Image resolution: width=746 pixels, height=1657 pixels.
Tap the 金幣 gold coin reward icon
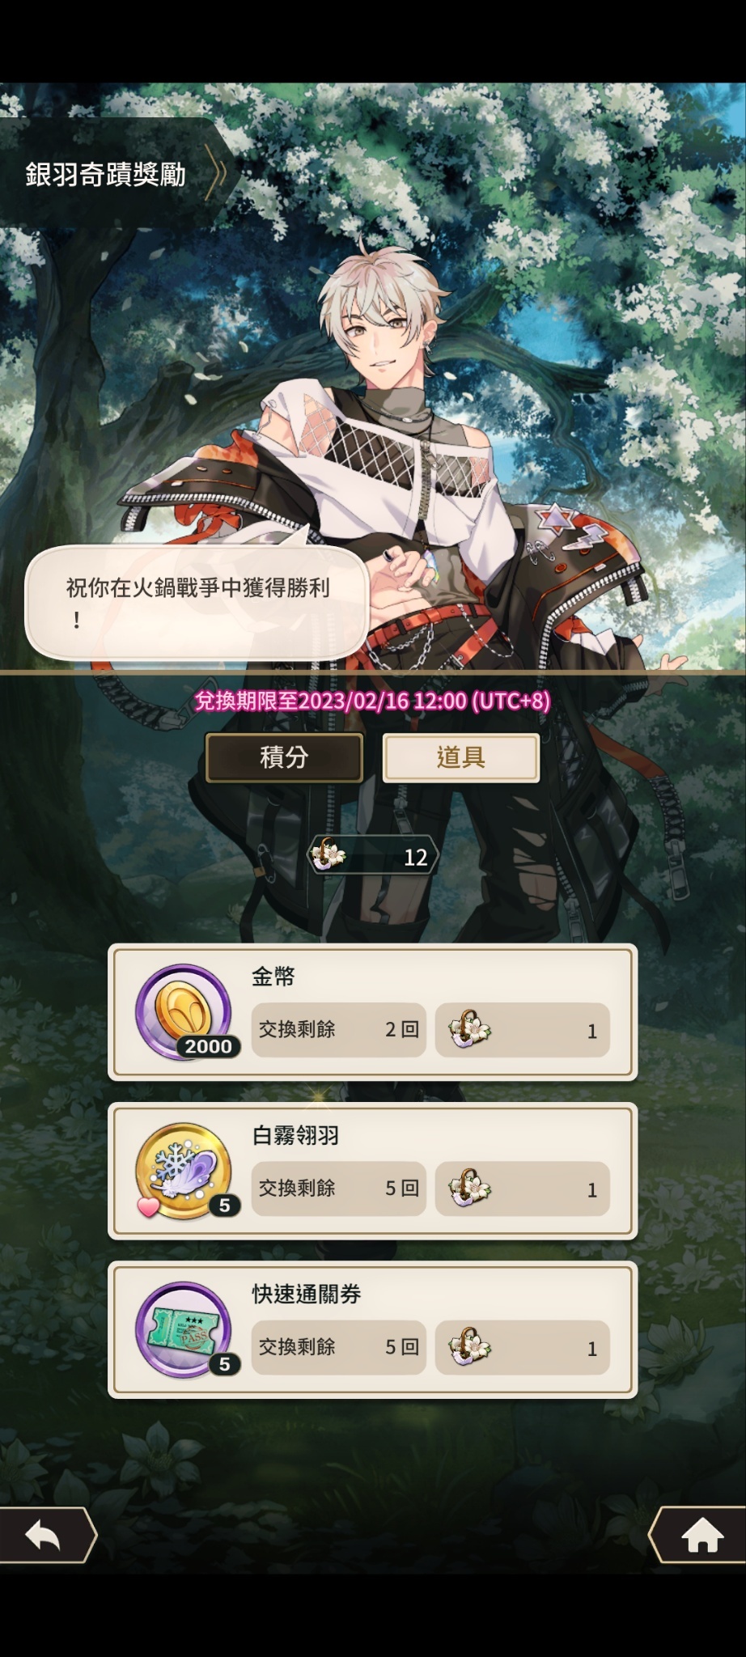[185, 1012]
